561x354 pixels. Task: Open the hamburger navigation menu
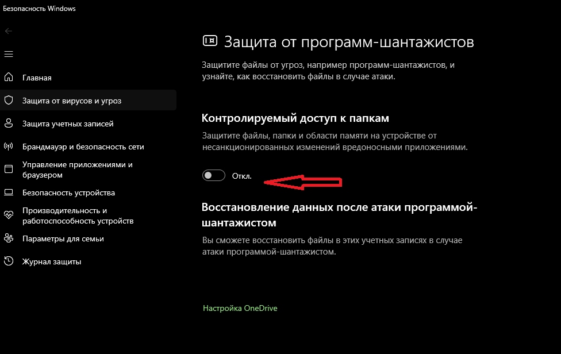point(8,54)
